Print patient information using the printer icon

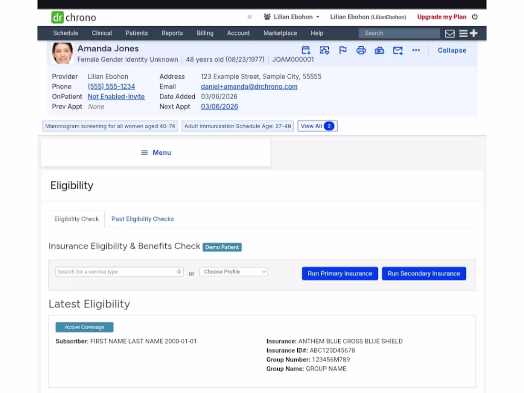[x=361, y=50]
